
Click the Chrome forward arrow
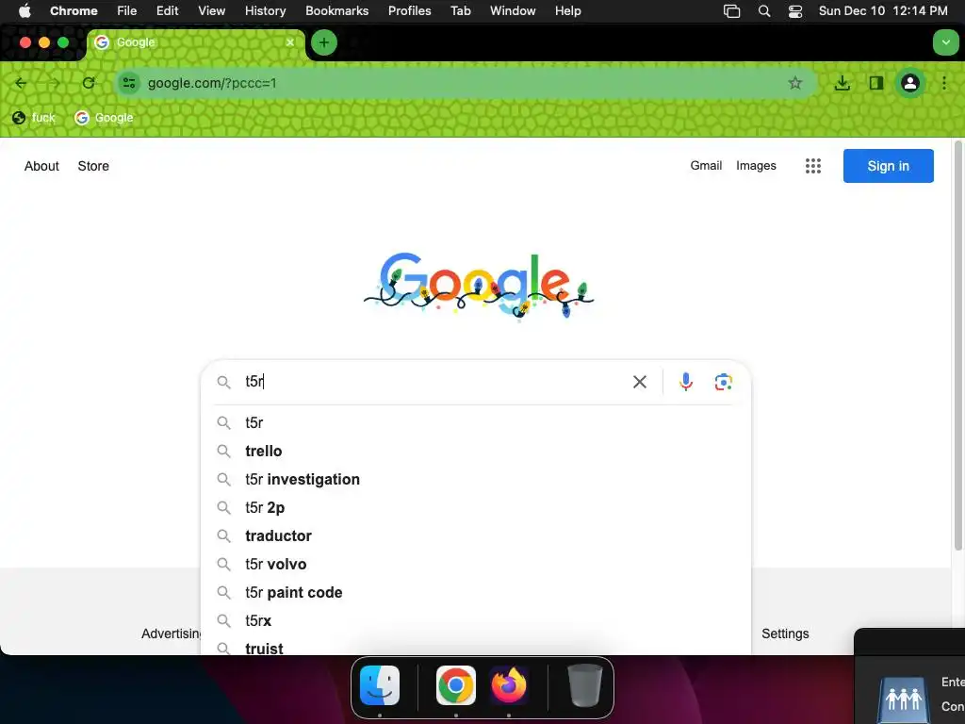[x=54, y=83]
